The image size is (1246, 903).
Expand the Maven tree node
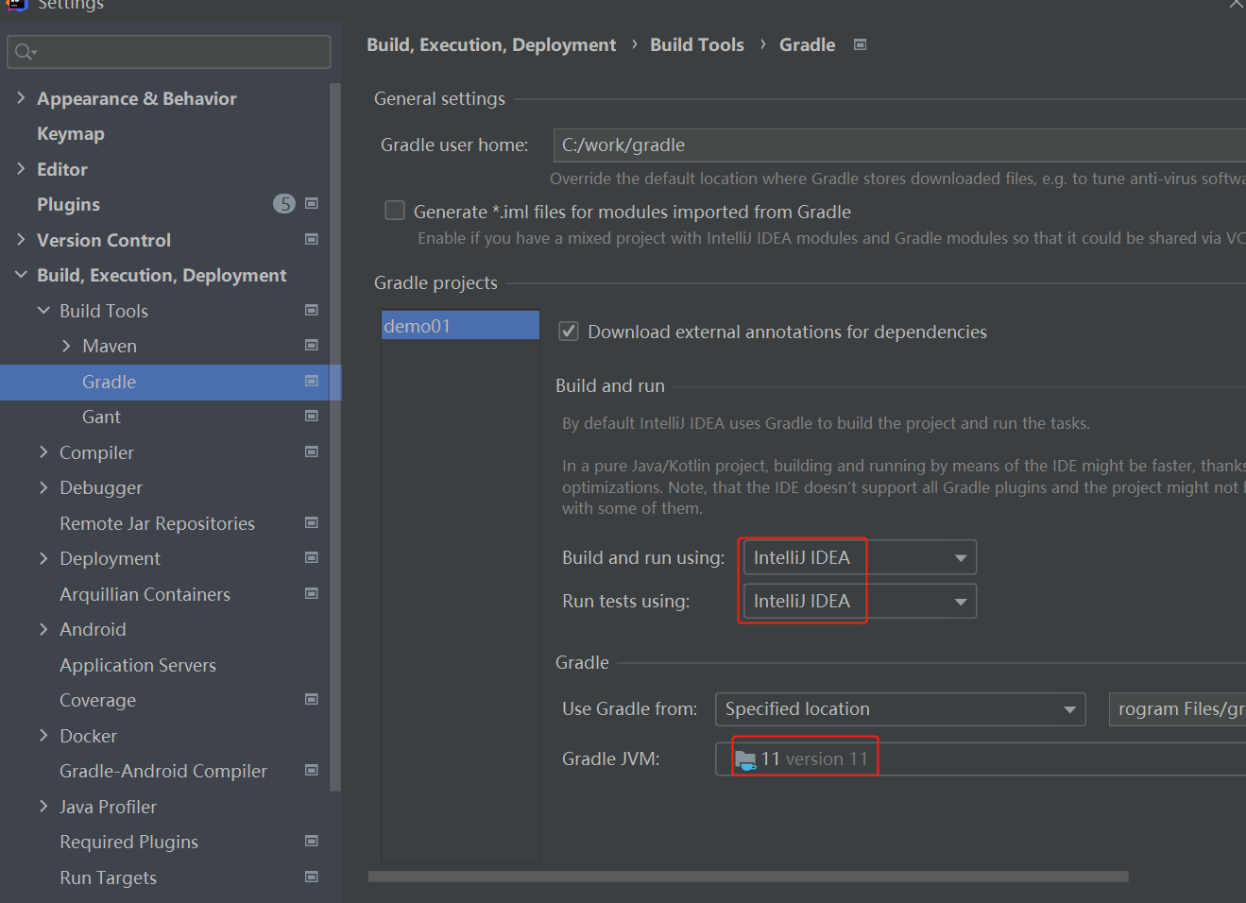(66, 346)
